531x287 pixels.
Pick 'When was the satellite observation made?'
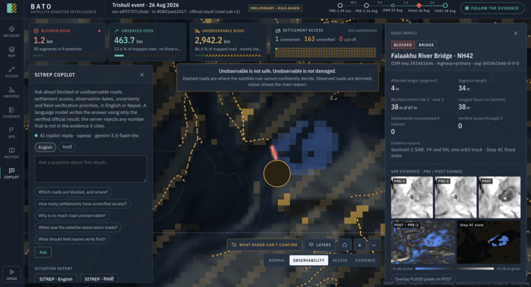point(78,228)
